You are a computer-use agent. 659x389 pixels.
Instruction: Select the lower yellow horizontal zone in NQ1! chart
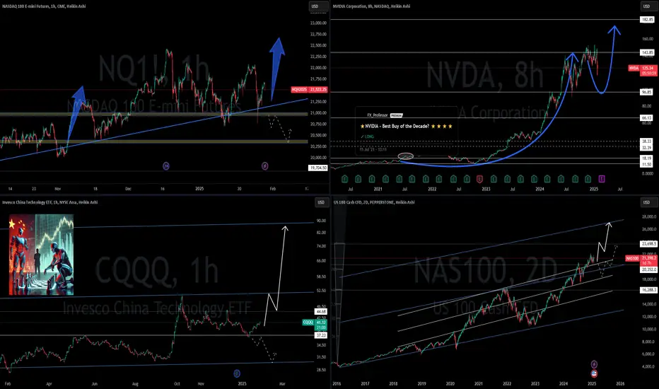(154, 141)
